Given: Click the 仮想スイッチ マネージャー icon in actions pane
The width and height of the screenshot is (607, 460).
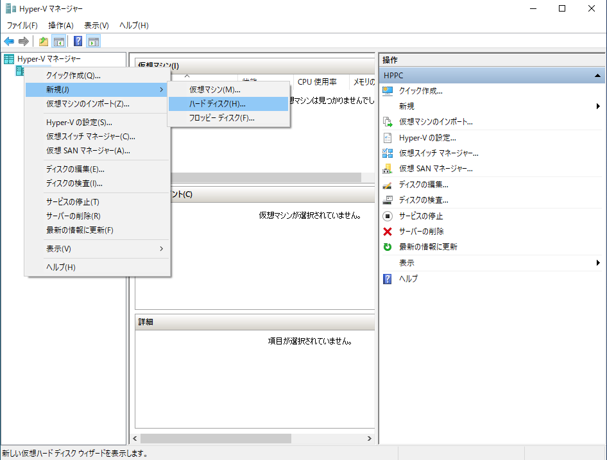Looking at the screenshot, I should click(388, 153).
